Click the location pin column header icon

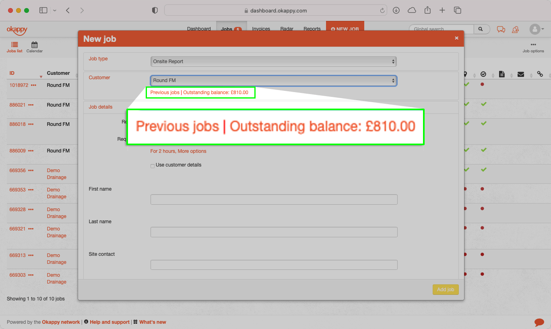465,74
